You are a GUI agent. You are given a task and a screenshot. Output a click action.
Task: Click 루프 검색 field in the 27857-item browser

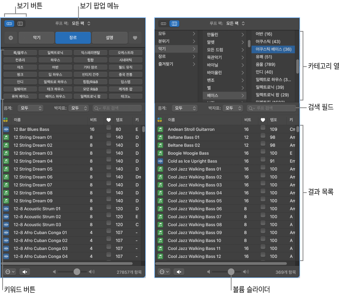[117, 108]
